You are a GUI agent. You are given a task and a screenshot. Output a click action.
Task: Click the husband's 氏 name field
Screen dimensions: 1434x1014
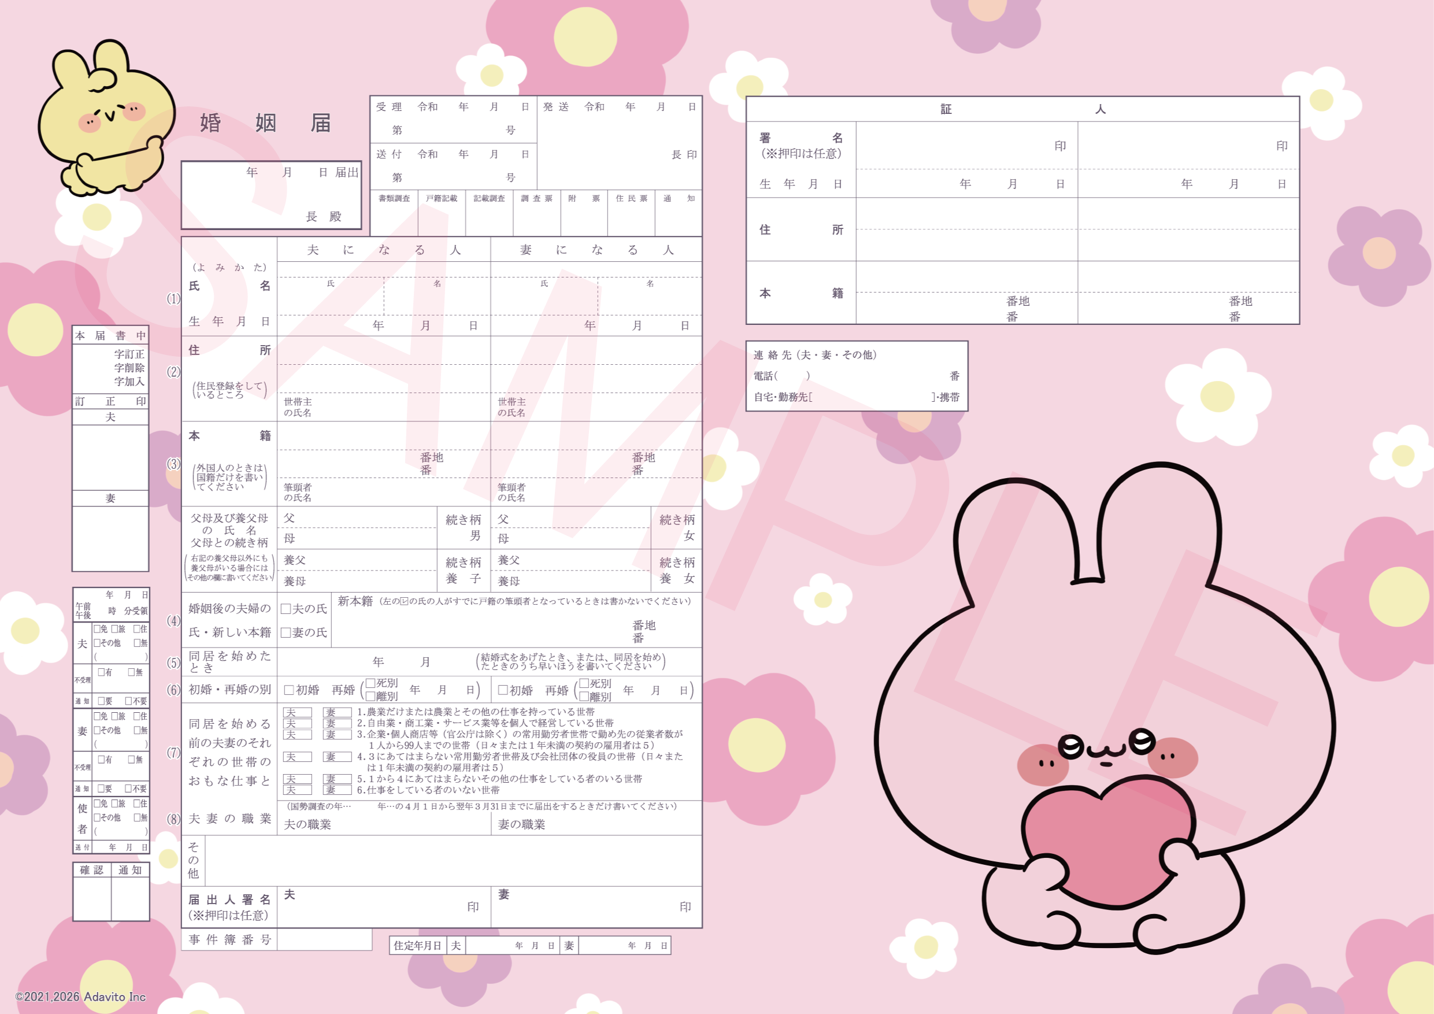(x=331, y=296)
